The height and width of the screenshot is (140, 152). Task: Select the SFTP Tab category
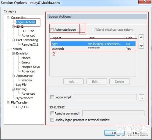click(x=28, y=31)
